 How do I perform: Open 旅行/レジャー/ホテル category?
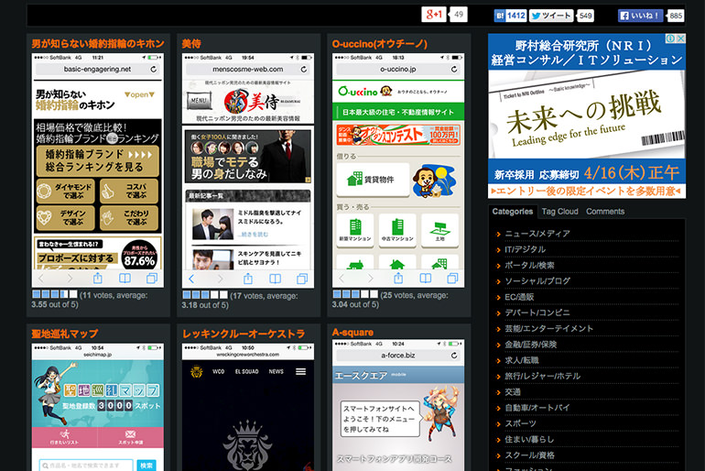click(x=543, y=376)
